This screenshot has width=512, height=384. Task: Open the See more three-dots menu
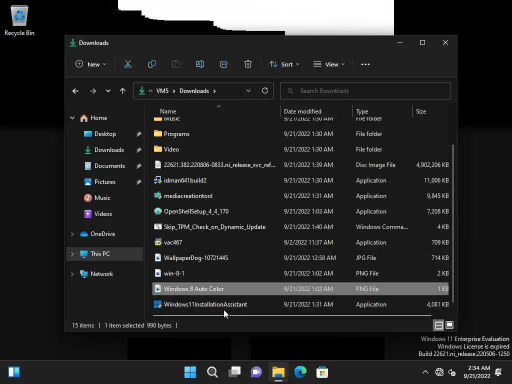pyautogui.click(x=365, y=64)
